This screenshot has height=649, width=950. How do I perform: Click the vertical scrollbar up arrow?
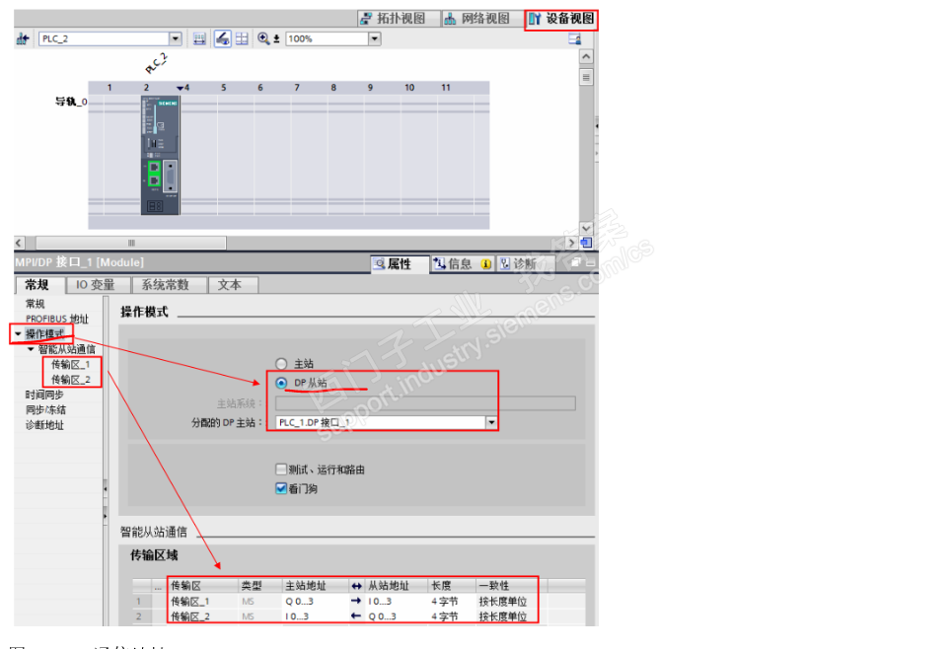tap(586, 57)
